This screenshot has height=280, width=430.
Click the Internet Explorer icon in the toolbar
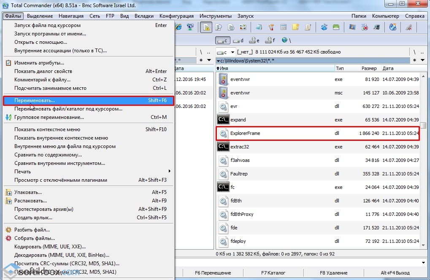pyautogui.click(x=178, y=27)
